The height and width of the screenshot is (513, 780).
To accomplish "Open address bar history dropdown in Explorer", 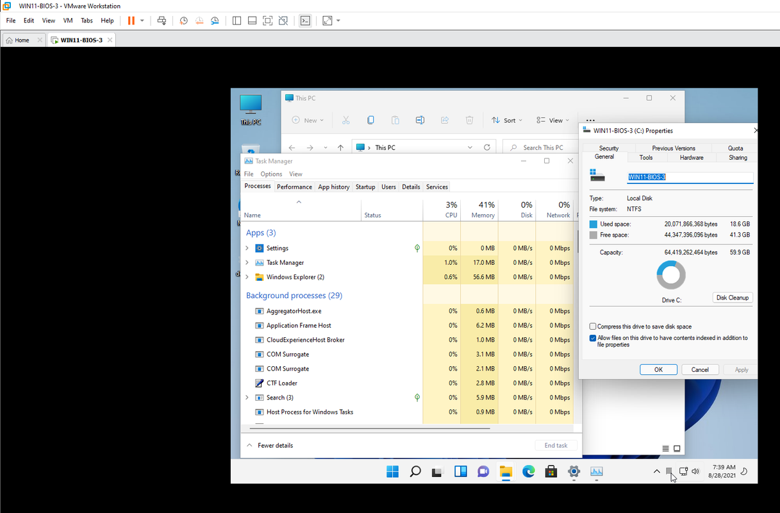I will pos(470,147).
